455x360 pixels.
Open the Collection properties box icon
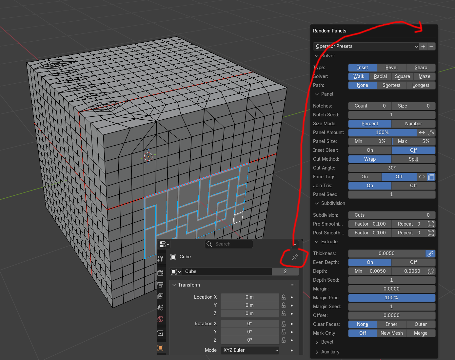pyautogui.click(x=160, y=333)
